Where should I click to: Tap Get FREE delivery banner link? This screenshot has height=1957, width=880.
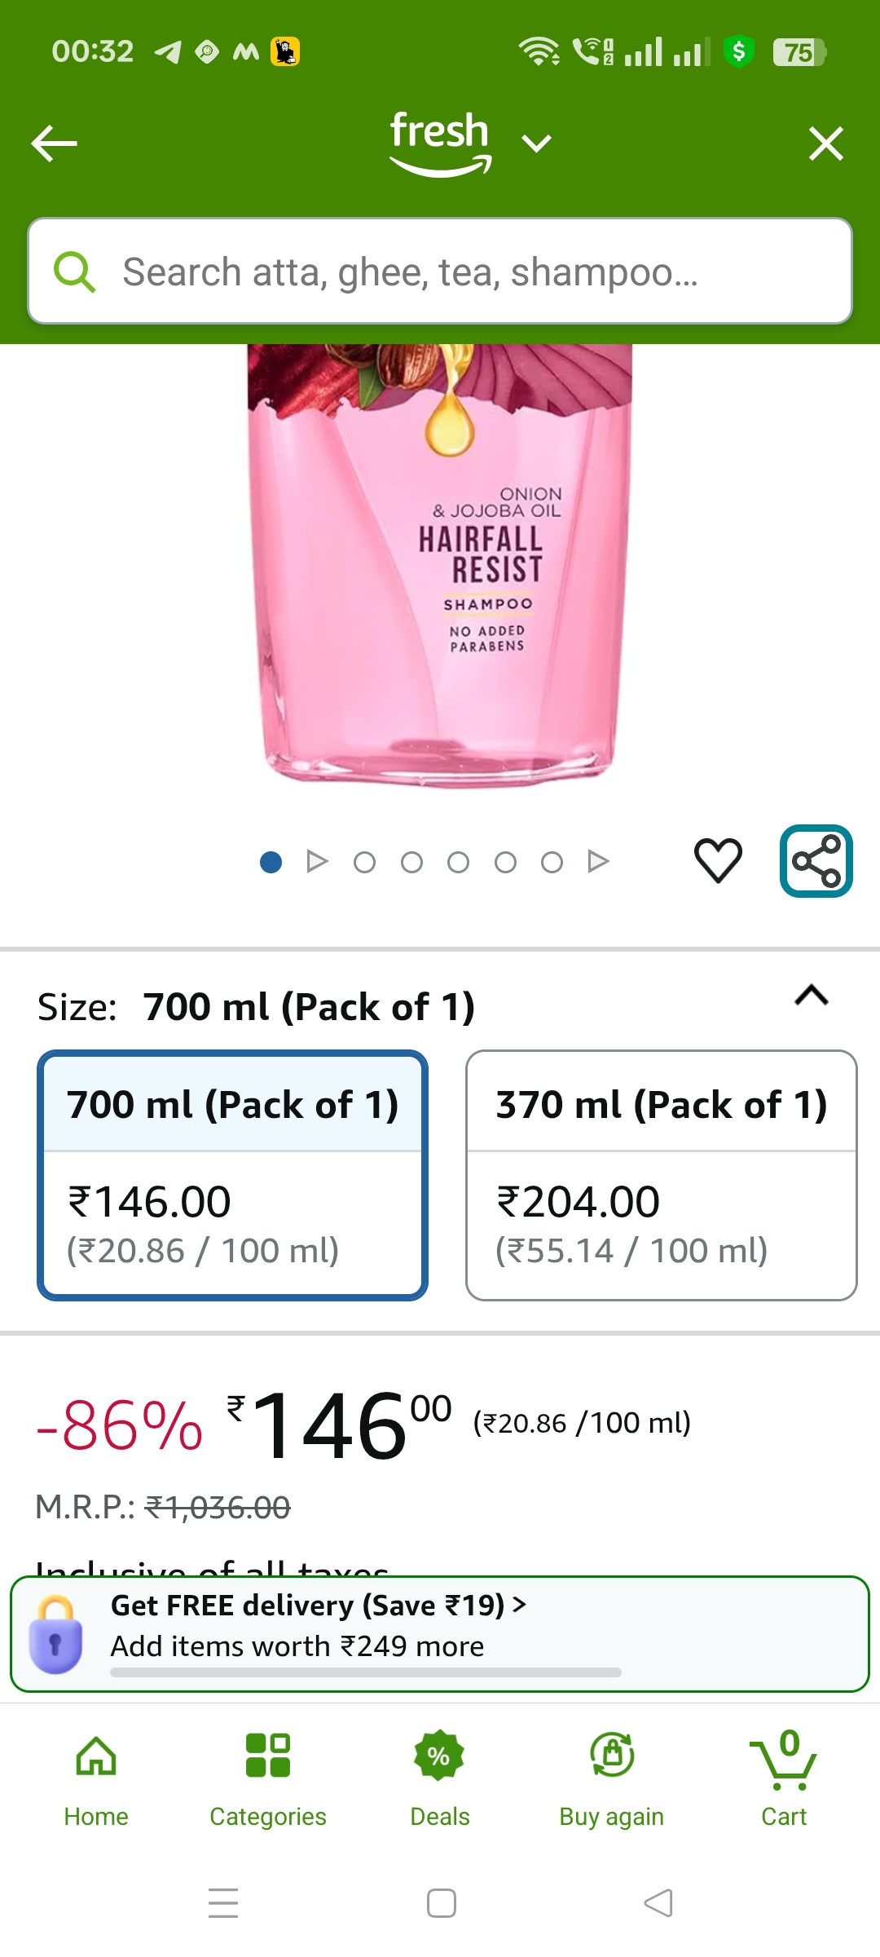pyautogui.click(x=318, y=1605)
